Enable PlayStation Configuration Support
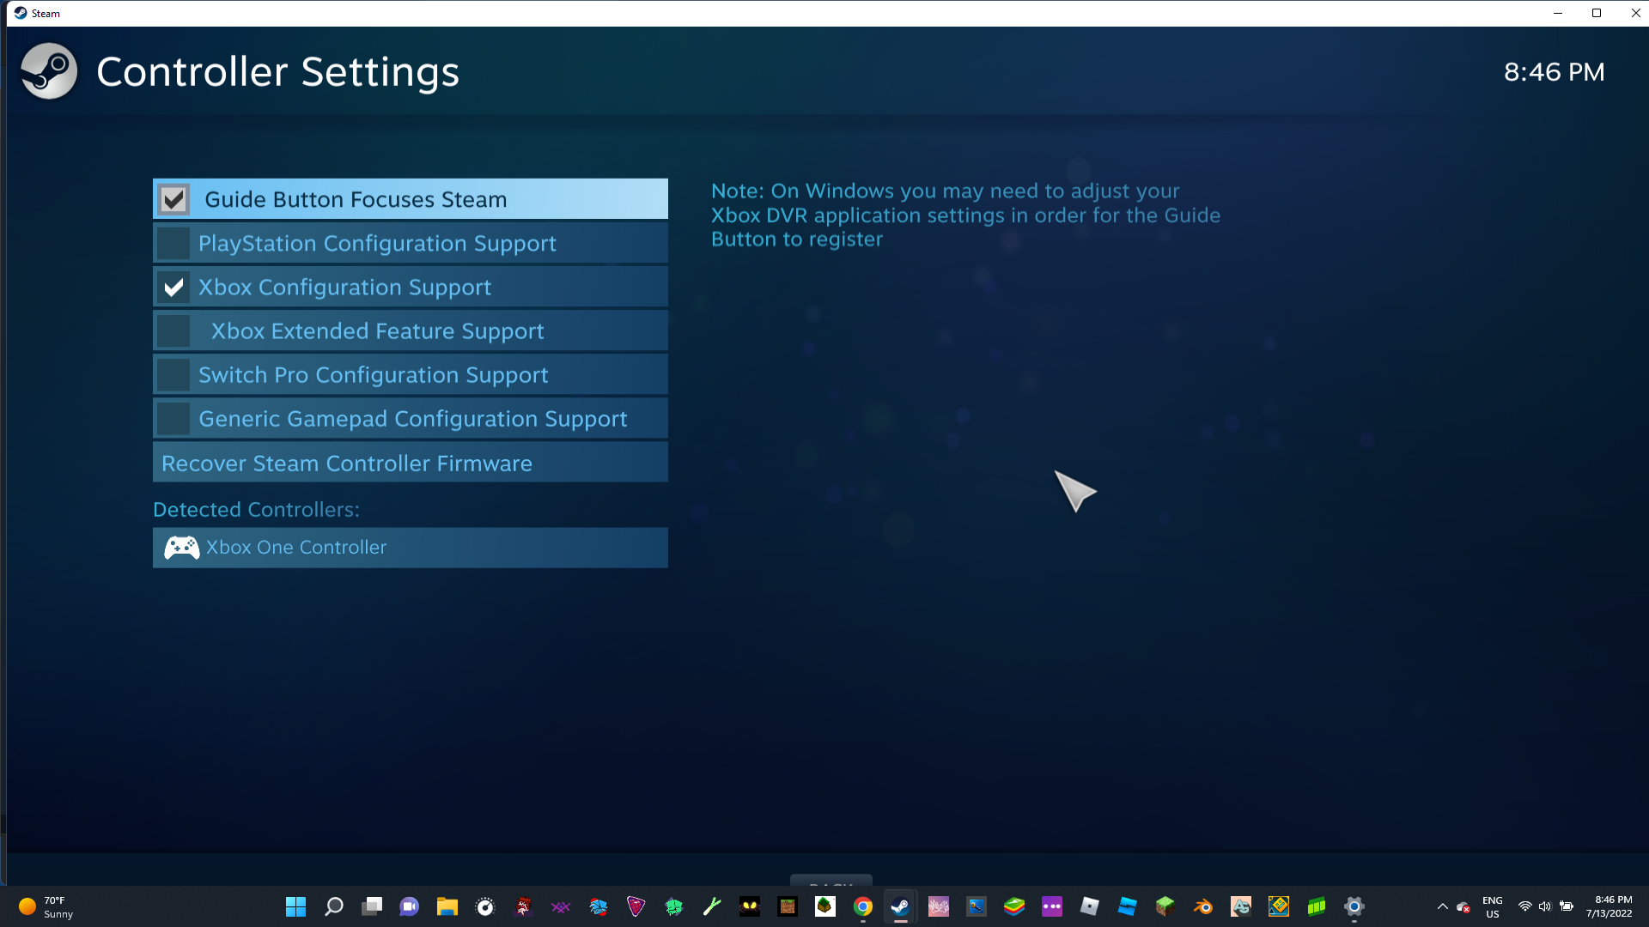The height and width of the screenshot is (927, 1649). (173, 244)
